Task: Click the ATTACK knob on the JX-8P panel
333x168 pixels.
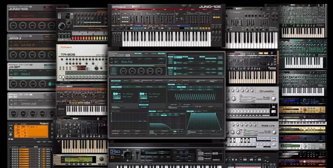Action: (33, 84)
